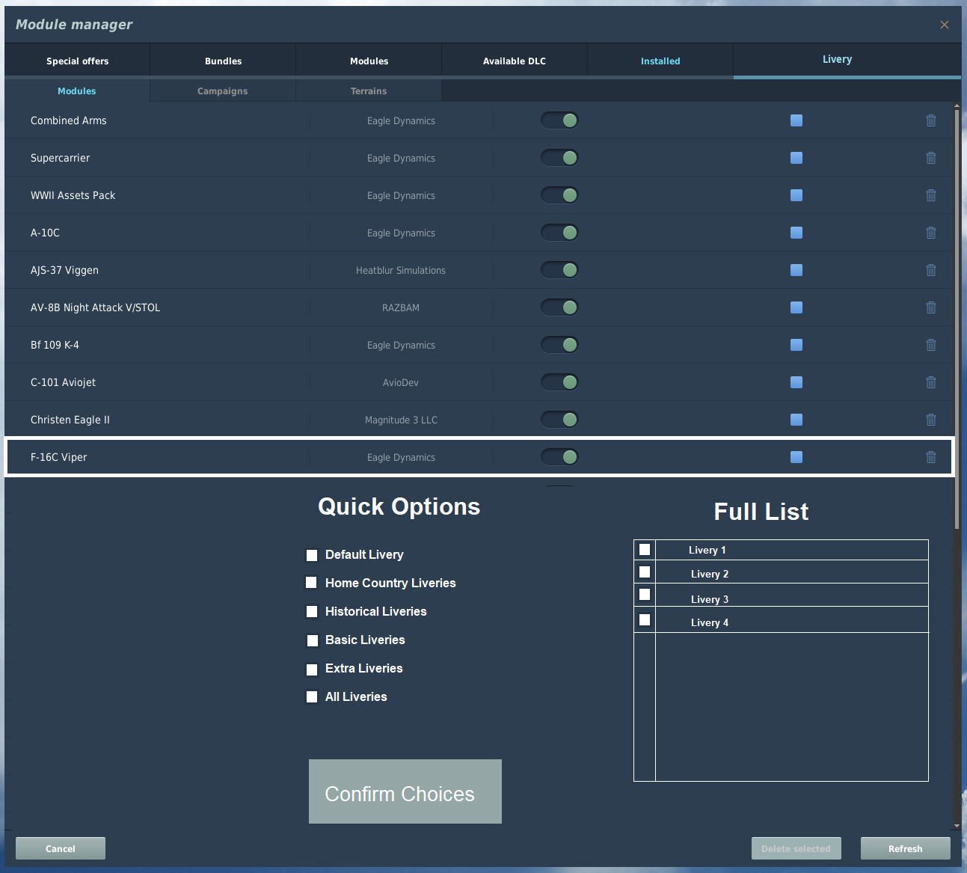Image resolution: width=967 pixels, height=873 pixels.
Task: Select C-101 Aviojet blue checkbox
Action: [796, 382]
